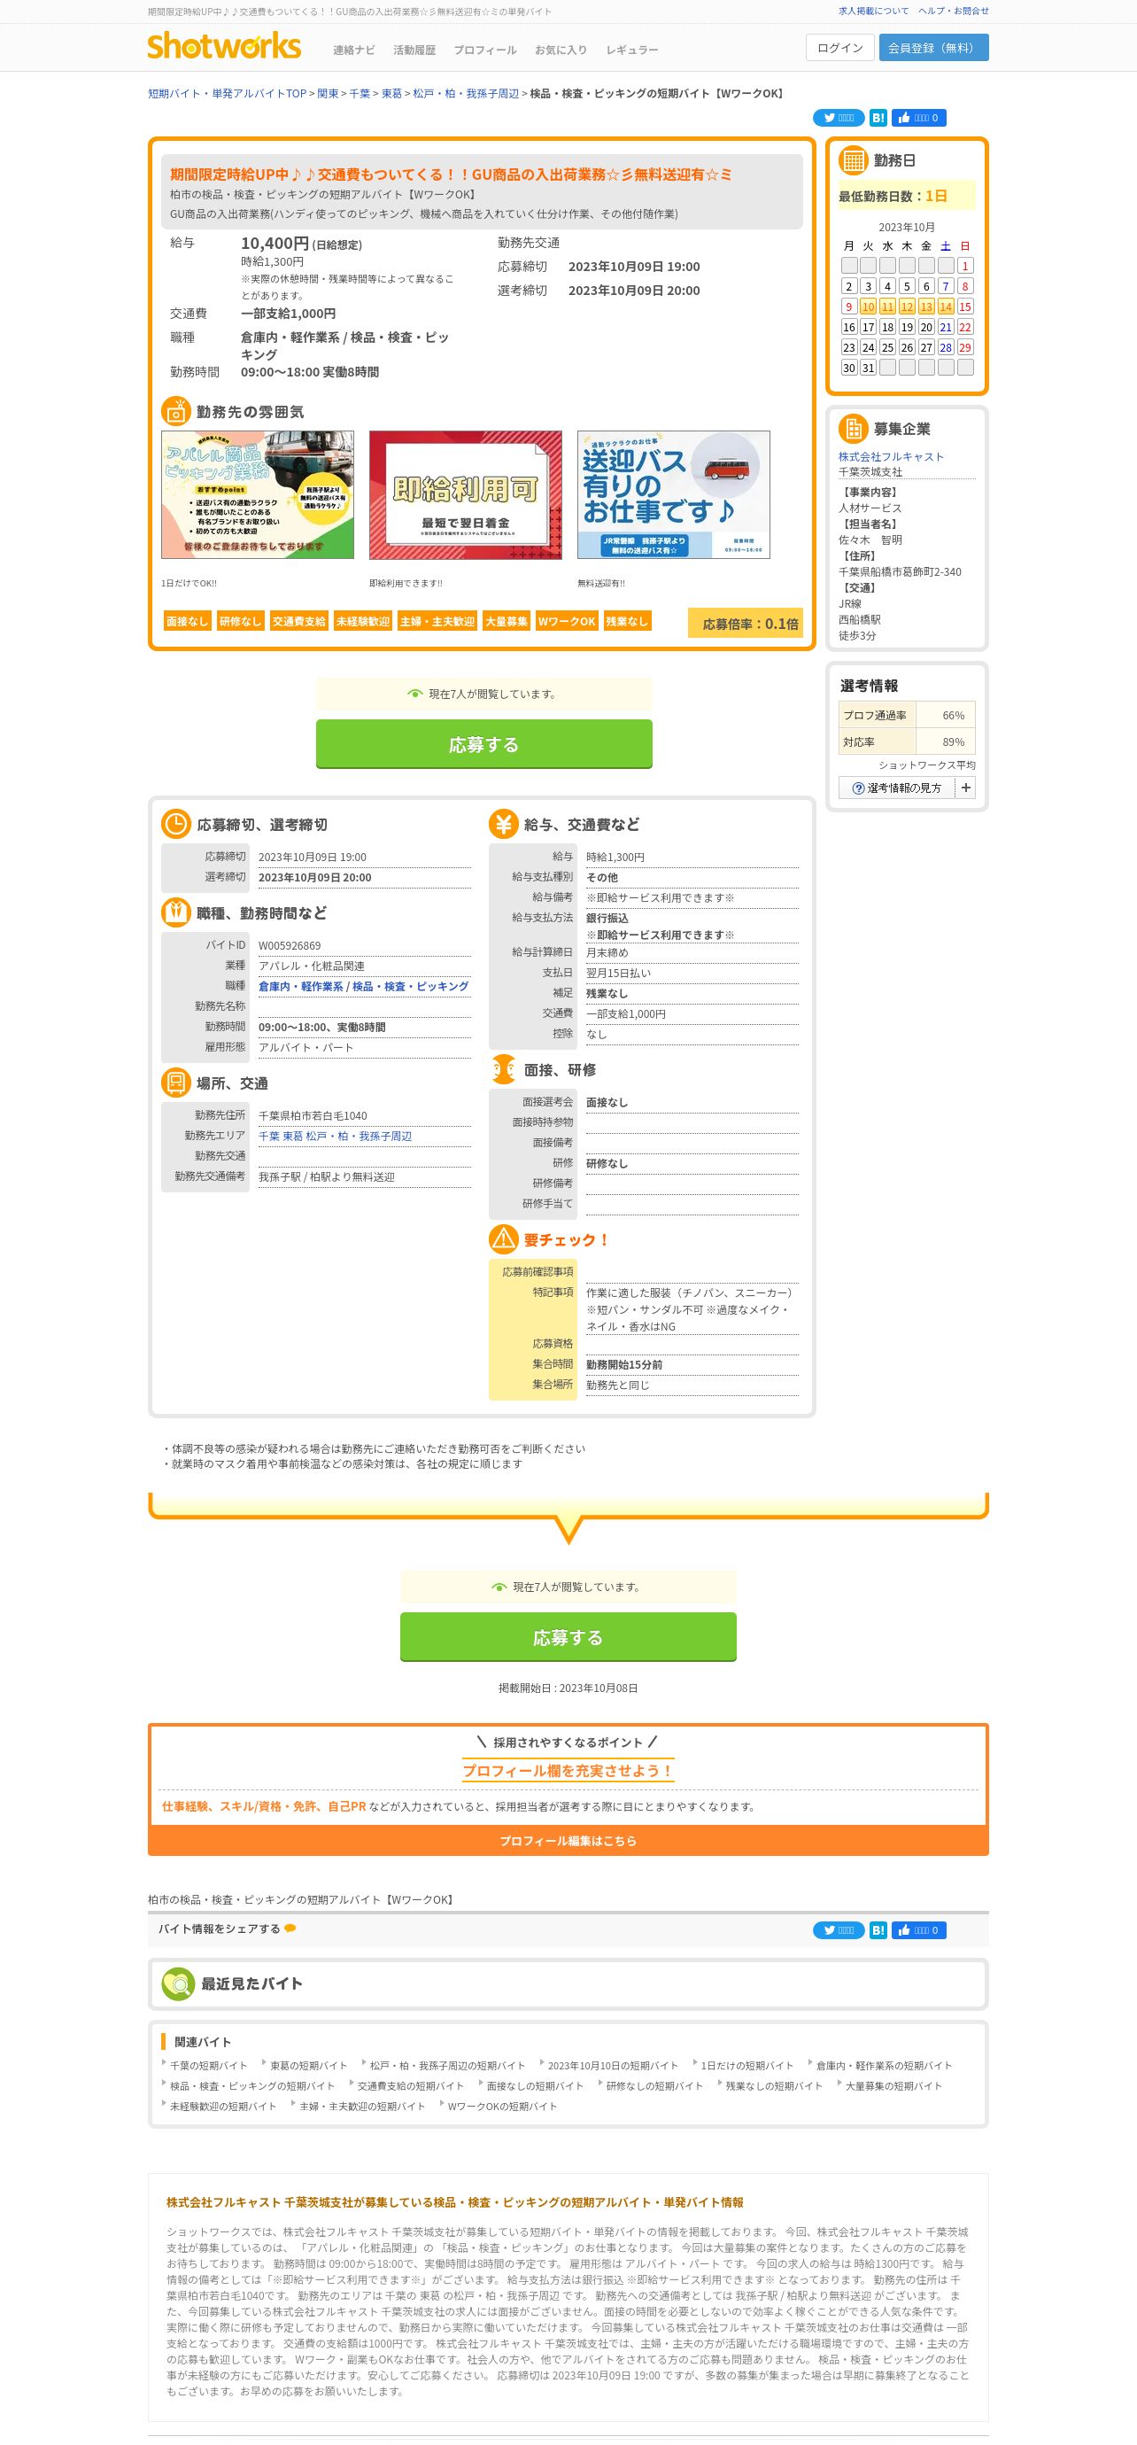1137x2445 pixels.
Task: Click the bottom Twitter share button
Action: point(838,1929)
